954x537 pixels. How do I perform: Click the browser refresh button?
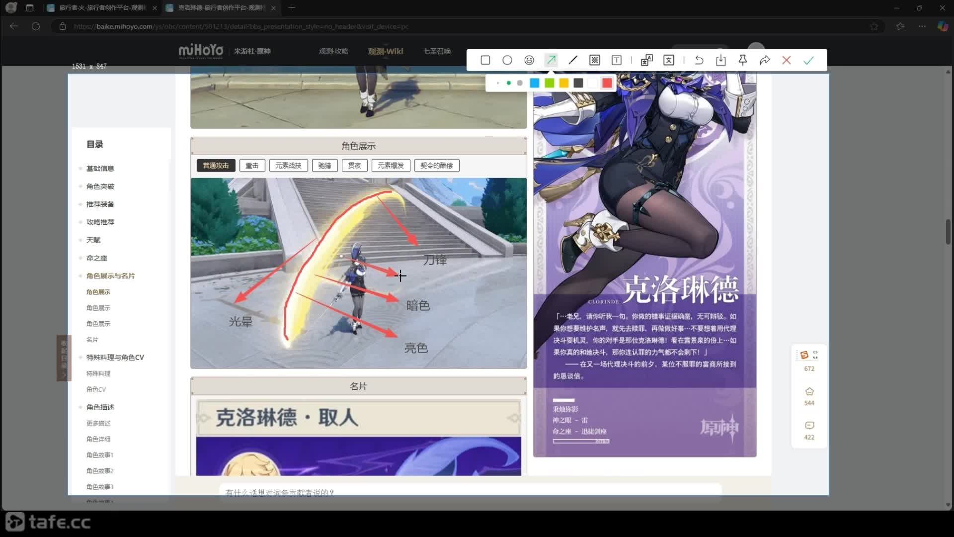(x=36, y=26)
